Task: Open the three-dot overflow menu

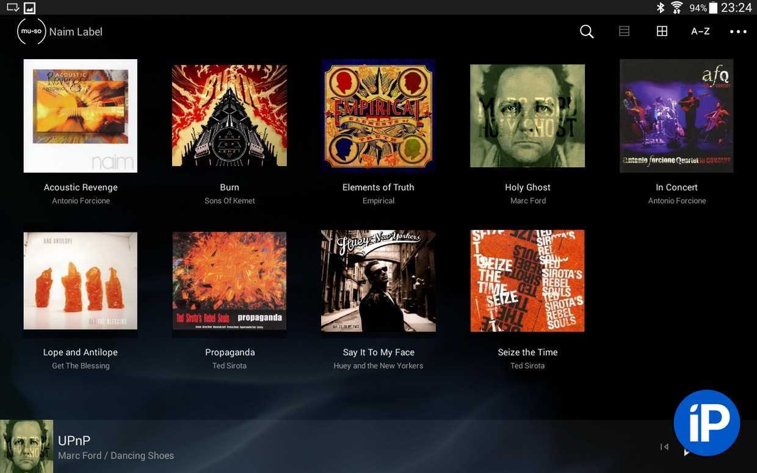Action: coord(738,32)
